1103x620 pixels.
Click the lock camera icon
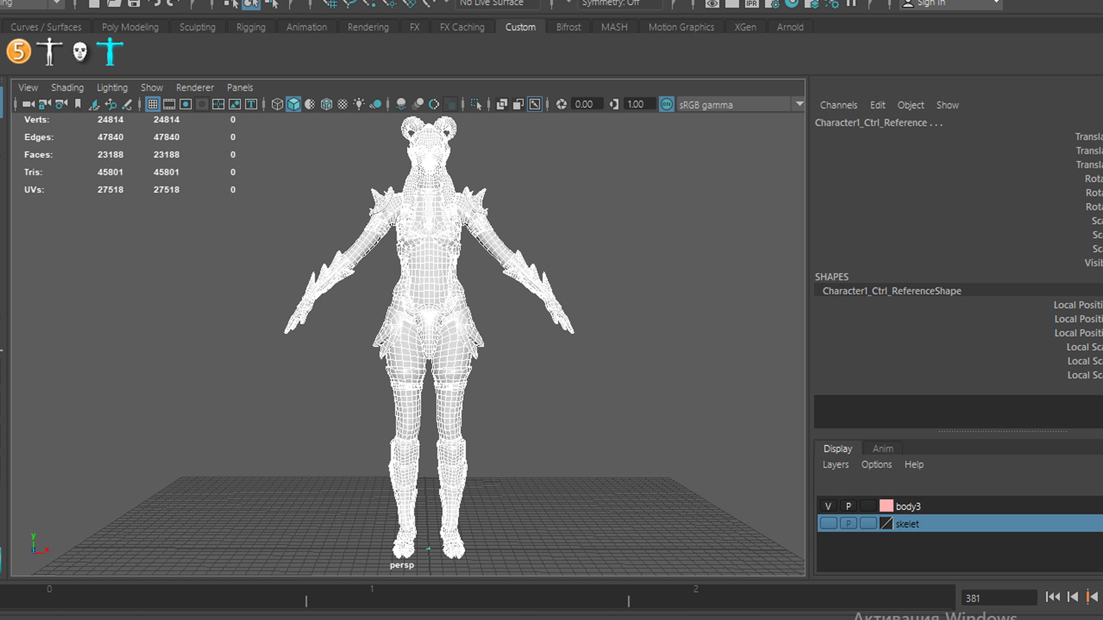coord(45,104)
